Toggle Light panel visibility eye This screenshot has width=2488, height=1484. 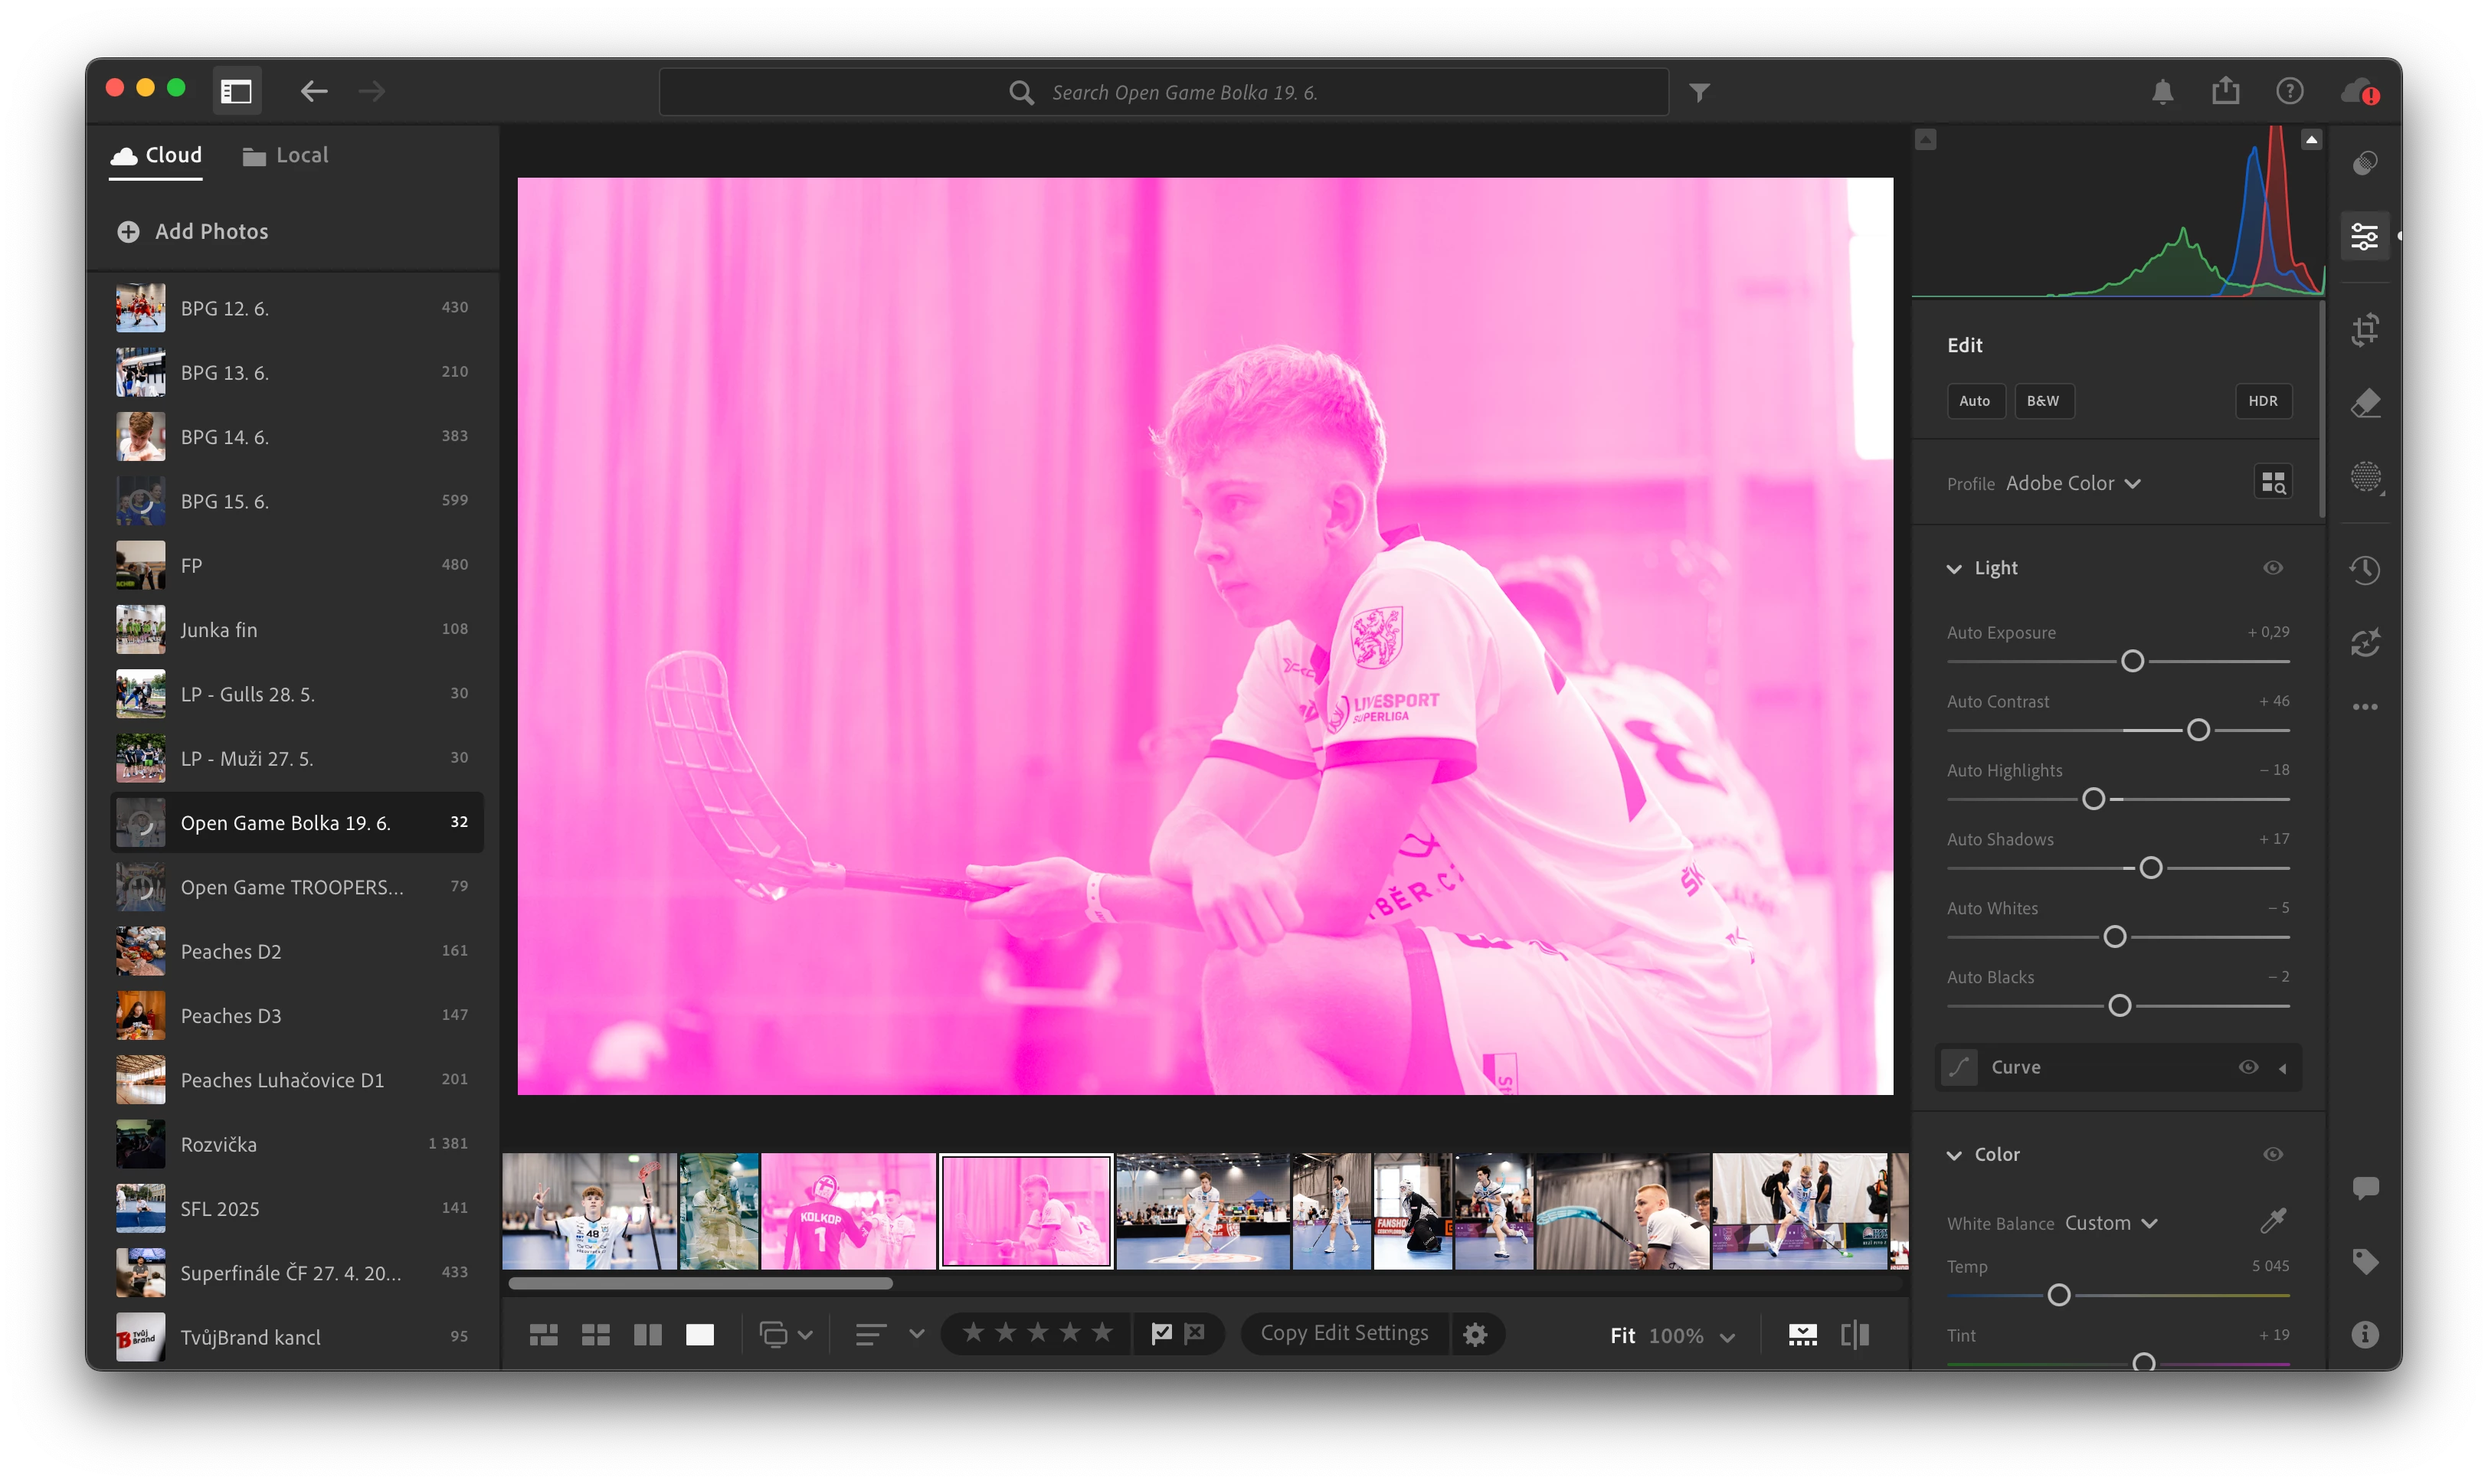tap(2273, 568)
